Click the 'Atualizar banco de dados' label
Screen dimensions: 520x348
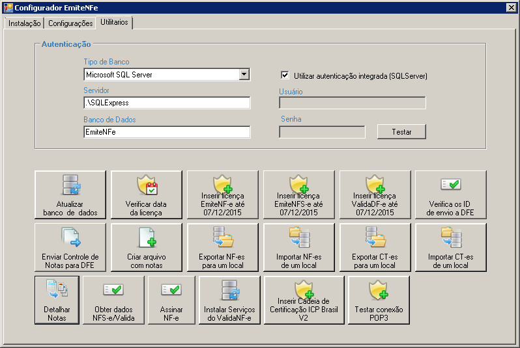click(x=70, y=208)
